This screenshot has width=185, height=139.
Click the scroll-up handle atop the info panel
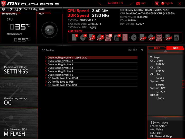165,51
